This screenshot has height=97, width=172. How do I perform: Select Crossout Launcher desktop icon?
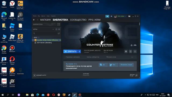[x=12, y=83]
